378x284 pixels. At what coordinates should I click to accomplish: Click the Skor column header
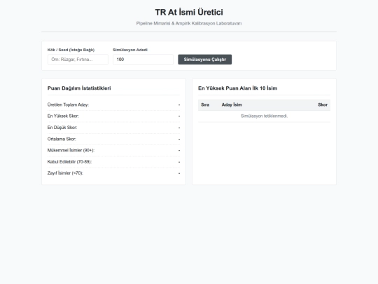323,104
